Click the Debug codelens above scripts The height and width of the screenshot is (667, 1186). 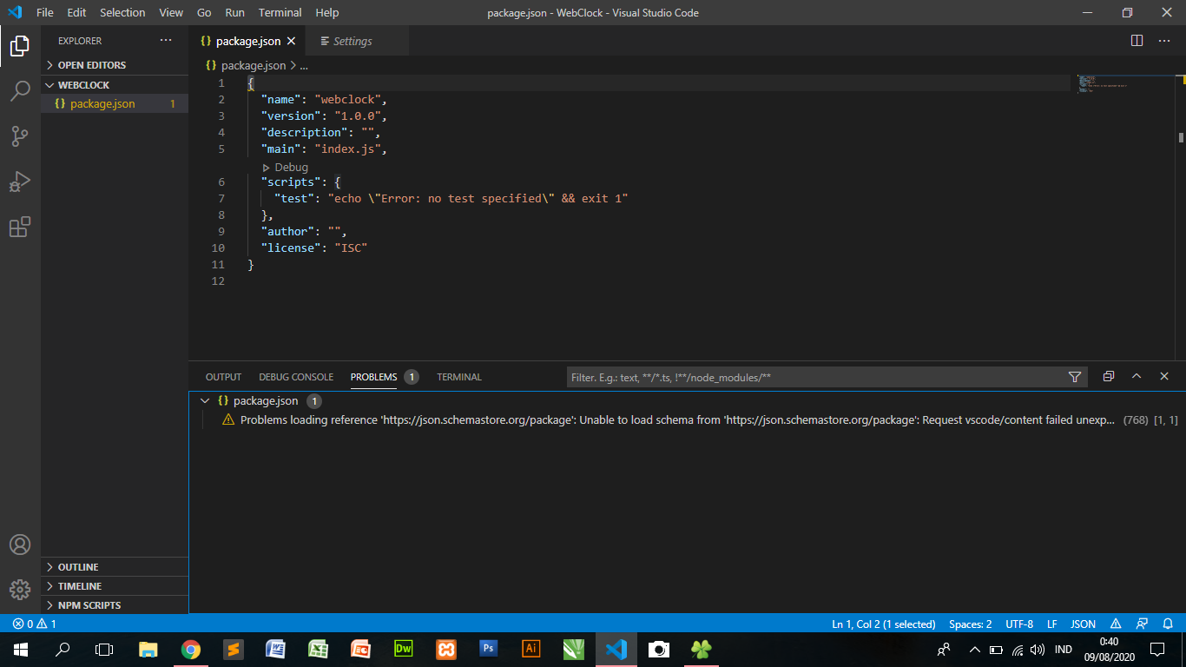[x=287, y=167]
